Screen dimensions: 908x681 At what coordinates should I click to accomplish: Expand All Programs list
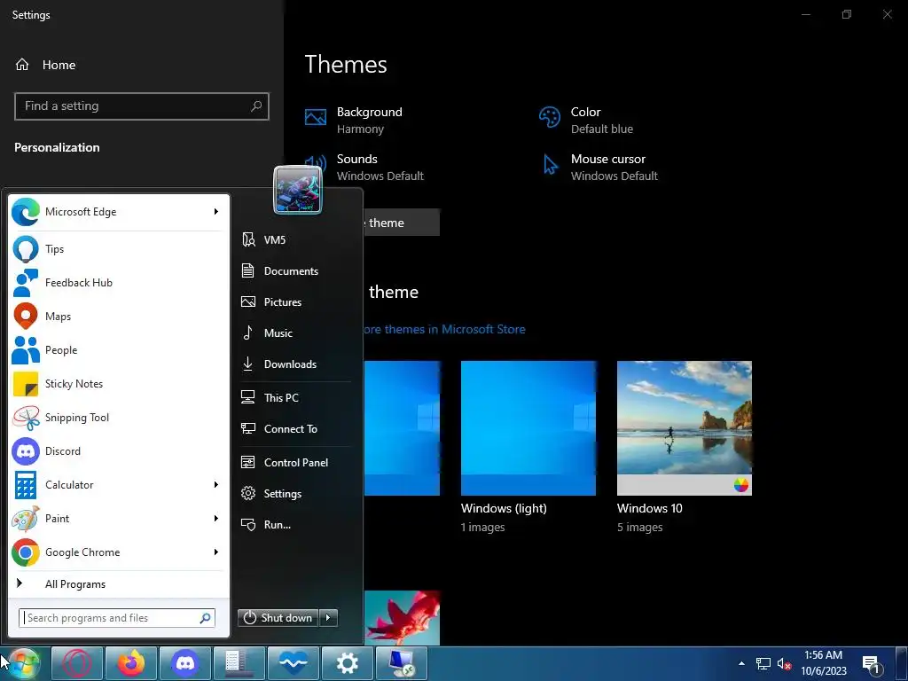click(x=116, y=583)
